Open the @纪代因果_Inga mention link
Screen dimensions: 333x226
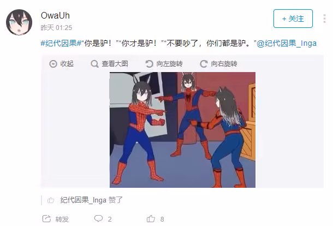coord(287,43)
